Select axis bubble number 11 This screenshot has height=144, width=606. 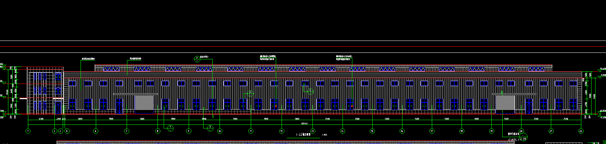pyautogui.click(x=251, y=131)
